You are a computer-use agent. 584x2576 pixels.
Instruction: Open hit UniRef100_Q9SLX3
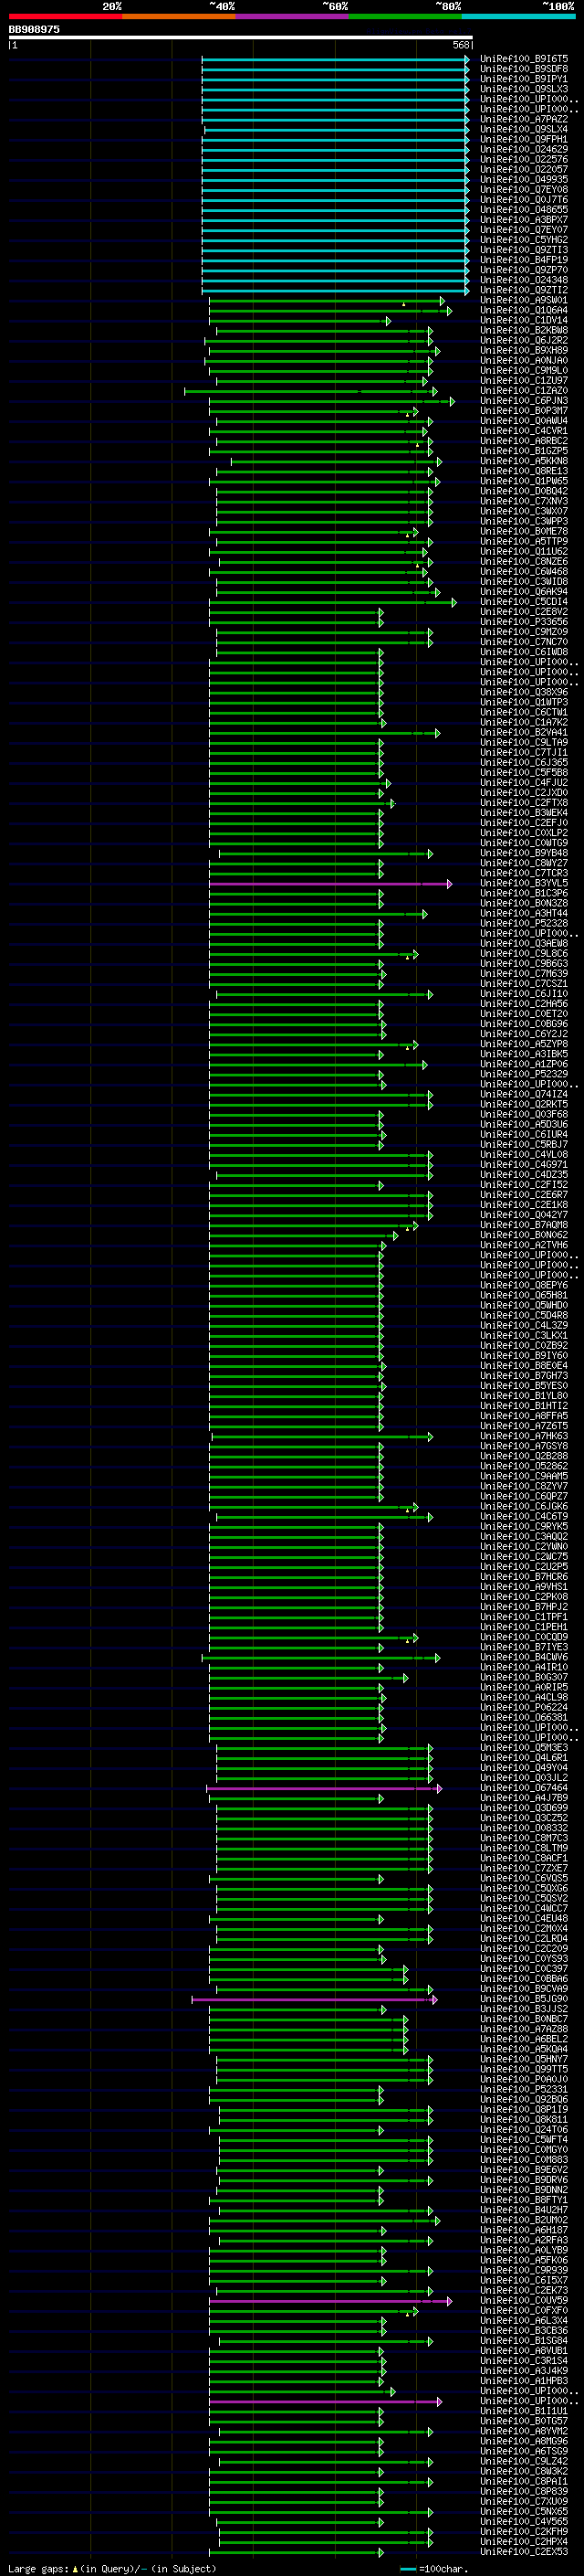coord(524,89)
